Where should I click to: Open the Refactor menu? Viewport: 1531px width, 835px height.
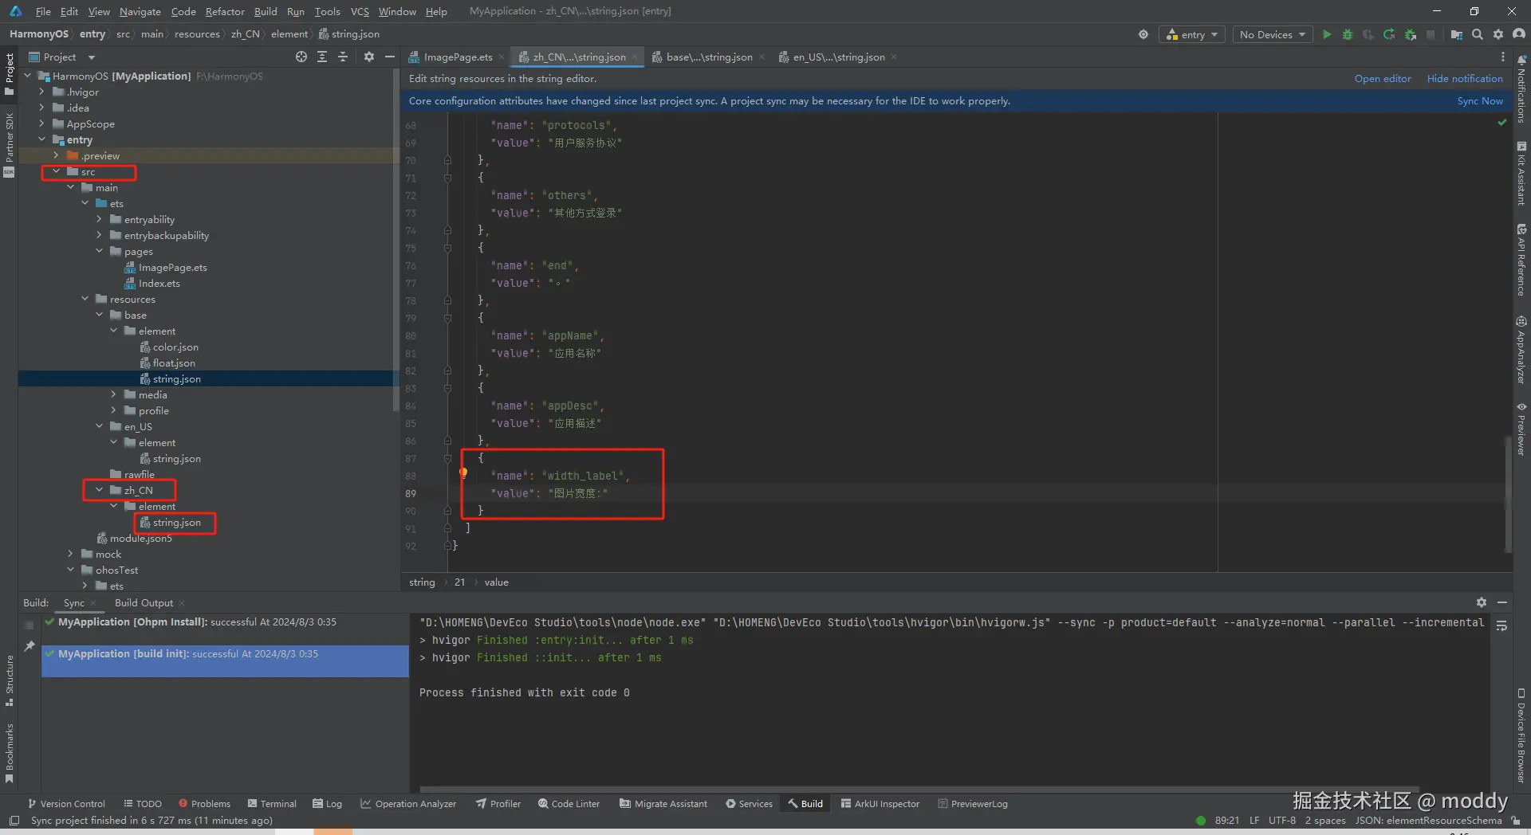[224, 11]
